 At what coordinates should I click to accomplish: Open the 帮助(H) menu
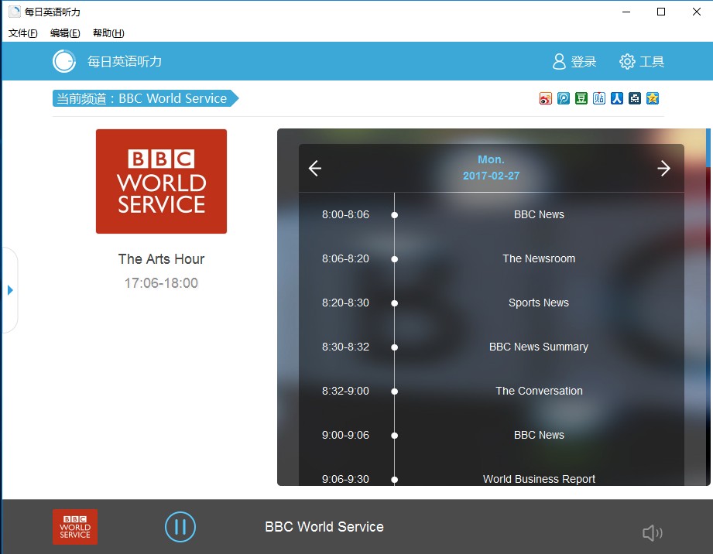point(108,33)
